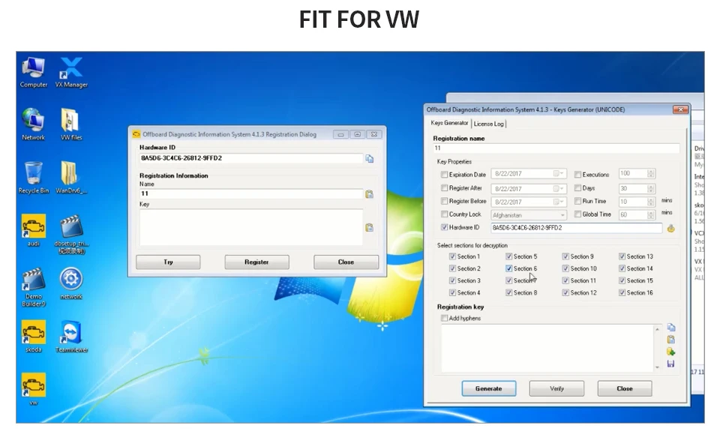
Task: Uncheck Section 6 checkbox
Action: tap(508, 268)
